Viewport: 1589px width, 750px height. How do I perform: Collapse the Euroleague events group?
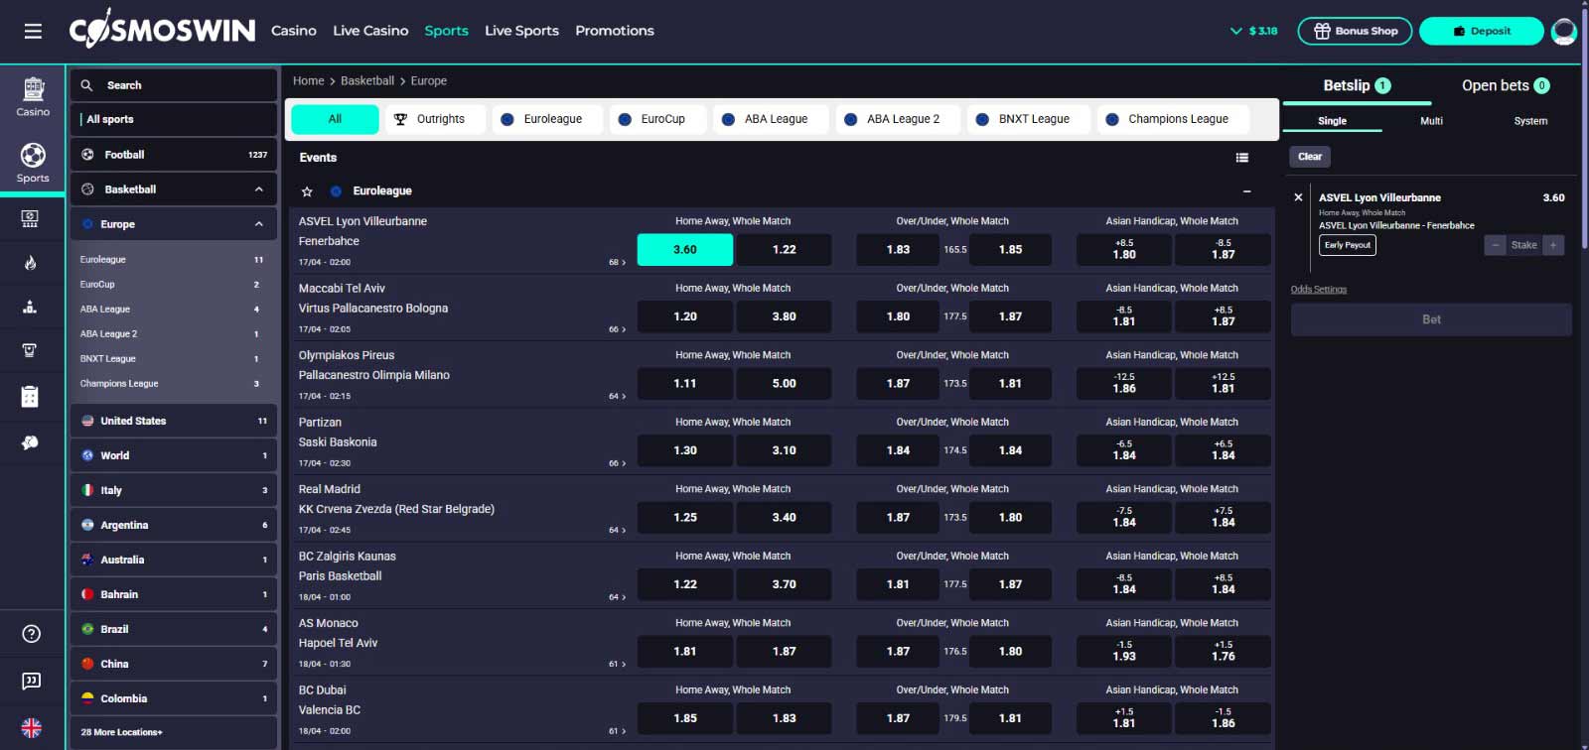(x=1246, y=191)
